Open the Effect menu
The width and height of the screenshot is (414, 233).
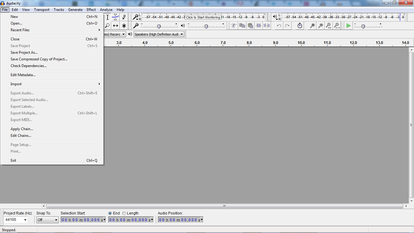pyautogui.click(x=91, y=9)
